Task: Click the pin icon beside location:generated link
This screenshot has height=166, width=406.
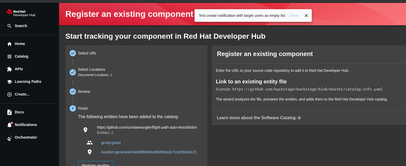Action: 90,152
